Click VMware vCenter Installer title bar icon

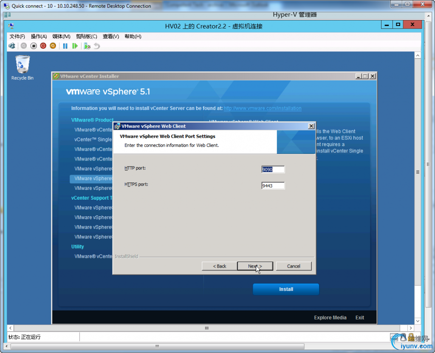click(56, 76)
